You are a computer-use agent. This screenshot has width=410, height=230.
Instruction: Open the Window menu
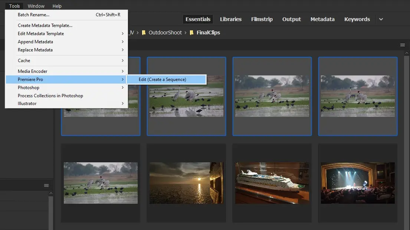(36, 6)
